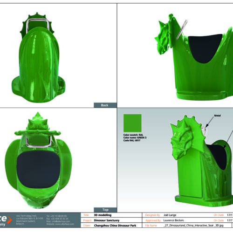This screenshot has width=233, height=233.
Task: Click the green RAL color swatch square
Action: point(132,123)
